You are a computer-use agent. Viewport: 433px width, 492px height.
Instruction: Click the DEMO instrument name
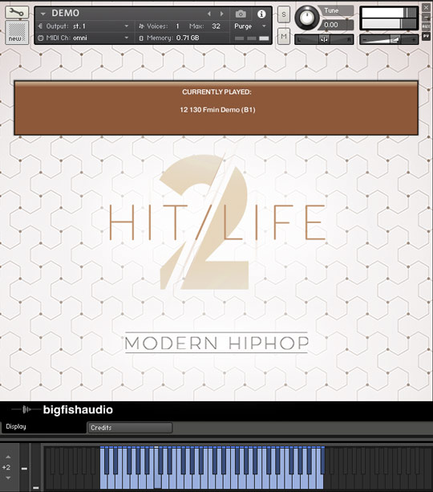point(66,13)
